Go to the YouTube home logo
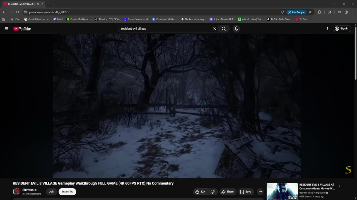Viewport: 357px width, 200px height. pos(22,29)
